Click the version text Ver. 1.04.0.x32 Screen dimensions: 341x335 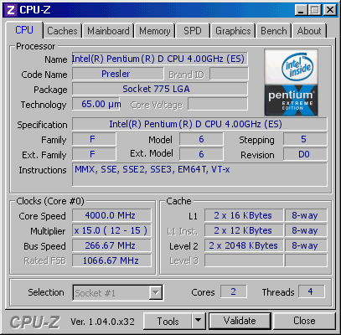coord(102,322)
